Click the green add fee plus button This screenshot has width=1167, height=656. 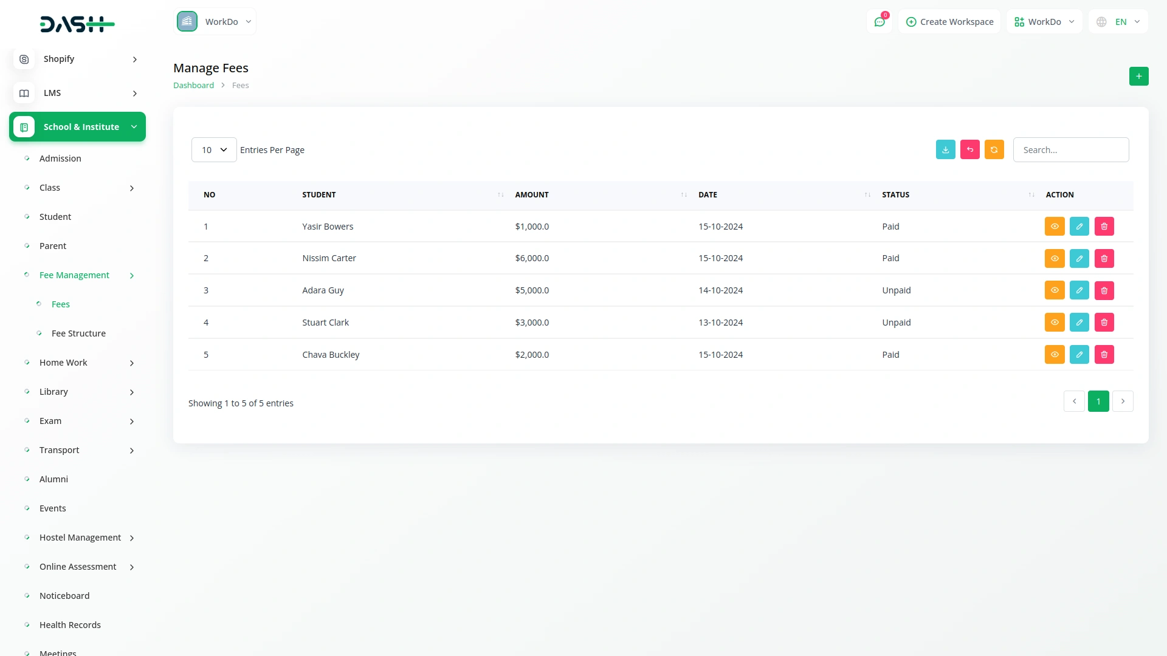tap(1138, 77)
